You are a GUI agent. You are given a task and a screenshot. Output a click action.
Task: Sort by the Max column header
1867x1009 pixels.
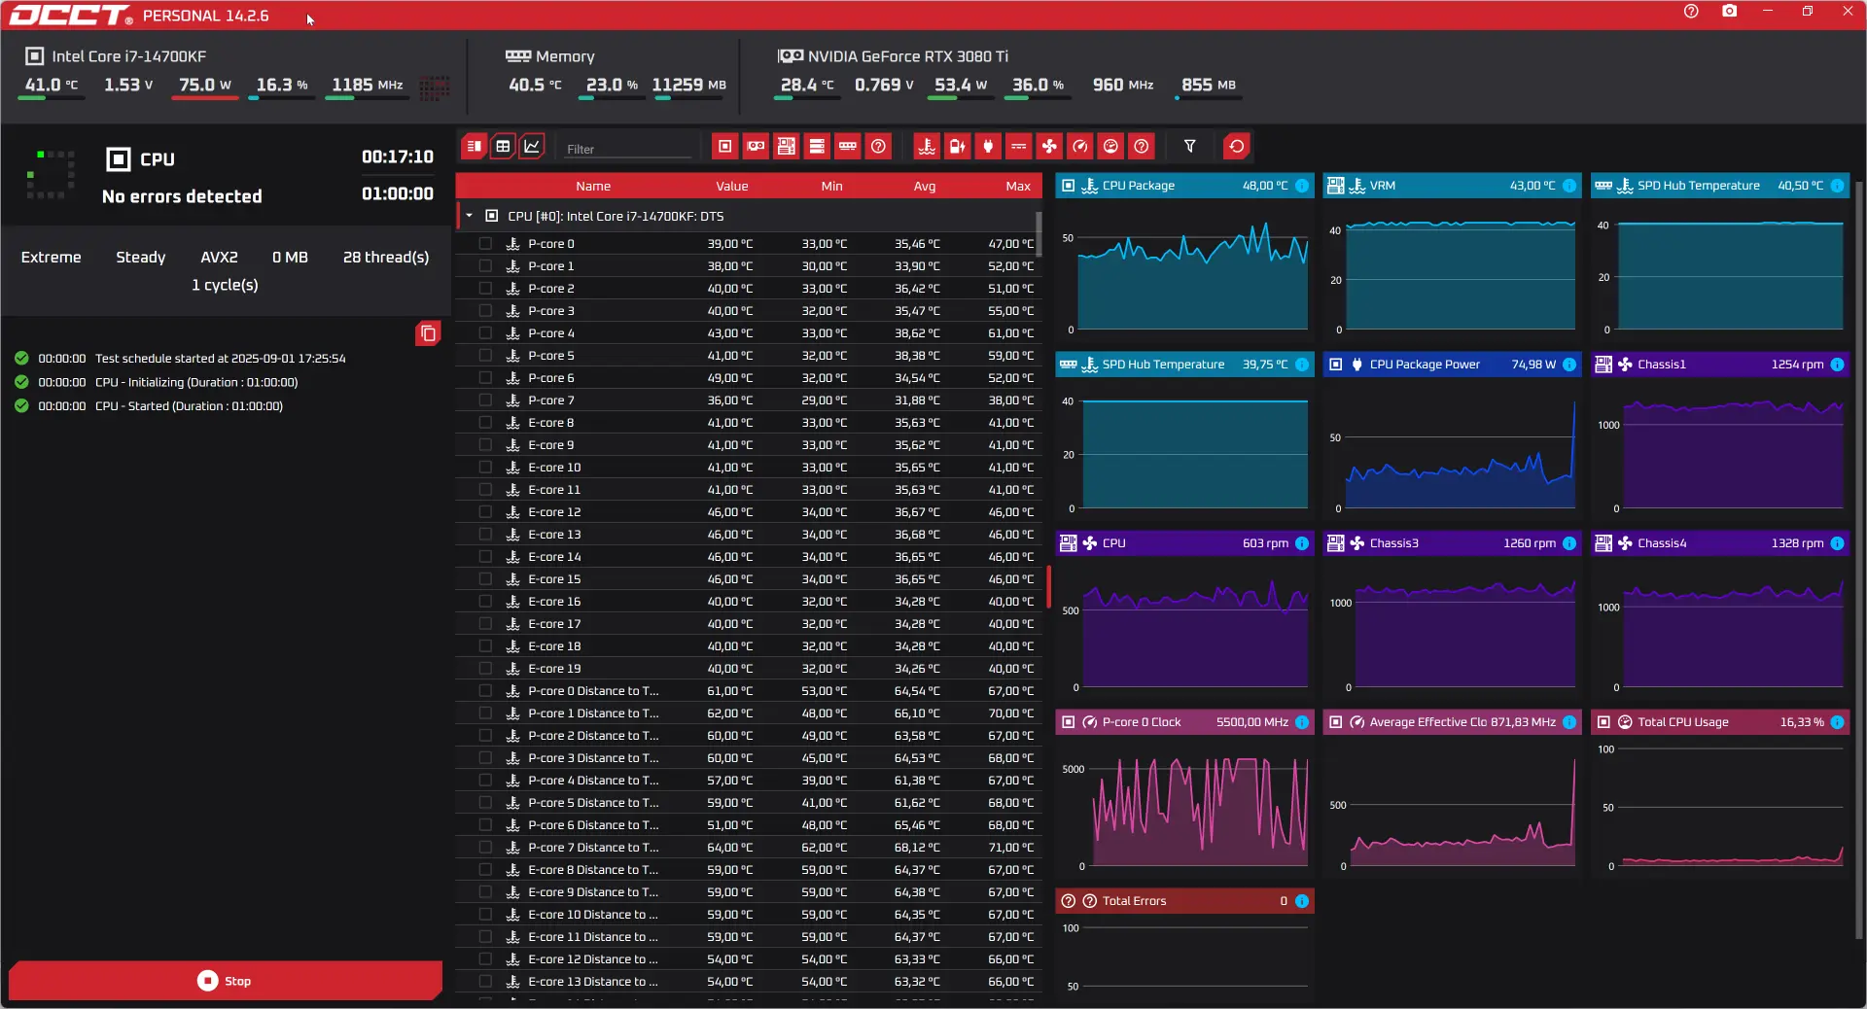coord(1018,187)
